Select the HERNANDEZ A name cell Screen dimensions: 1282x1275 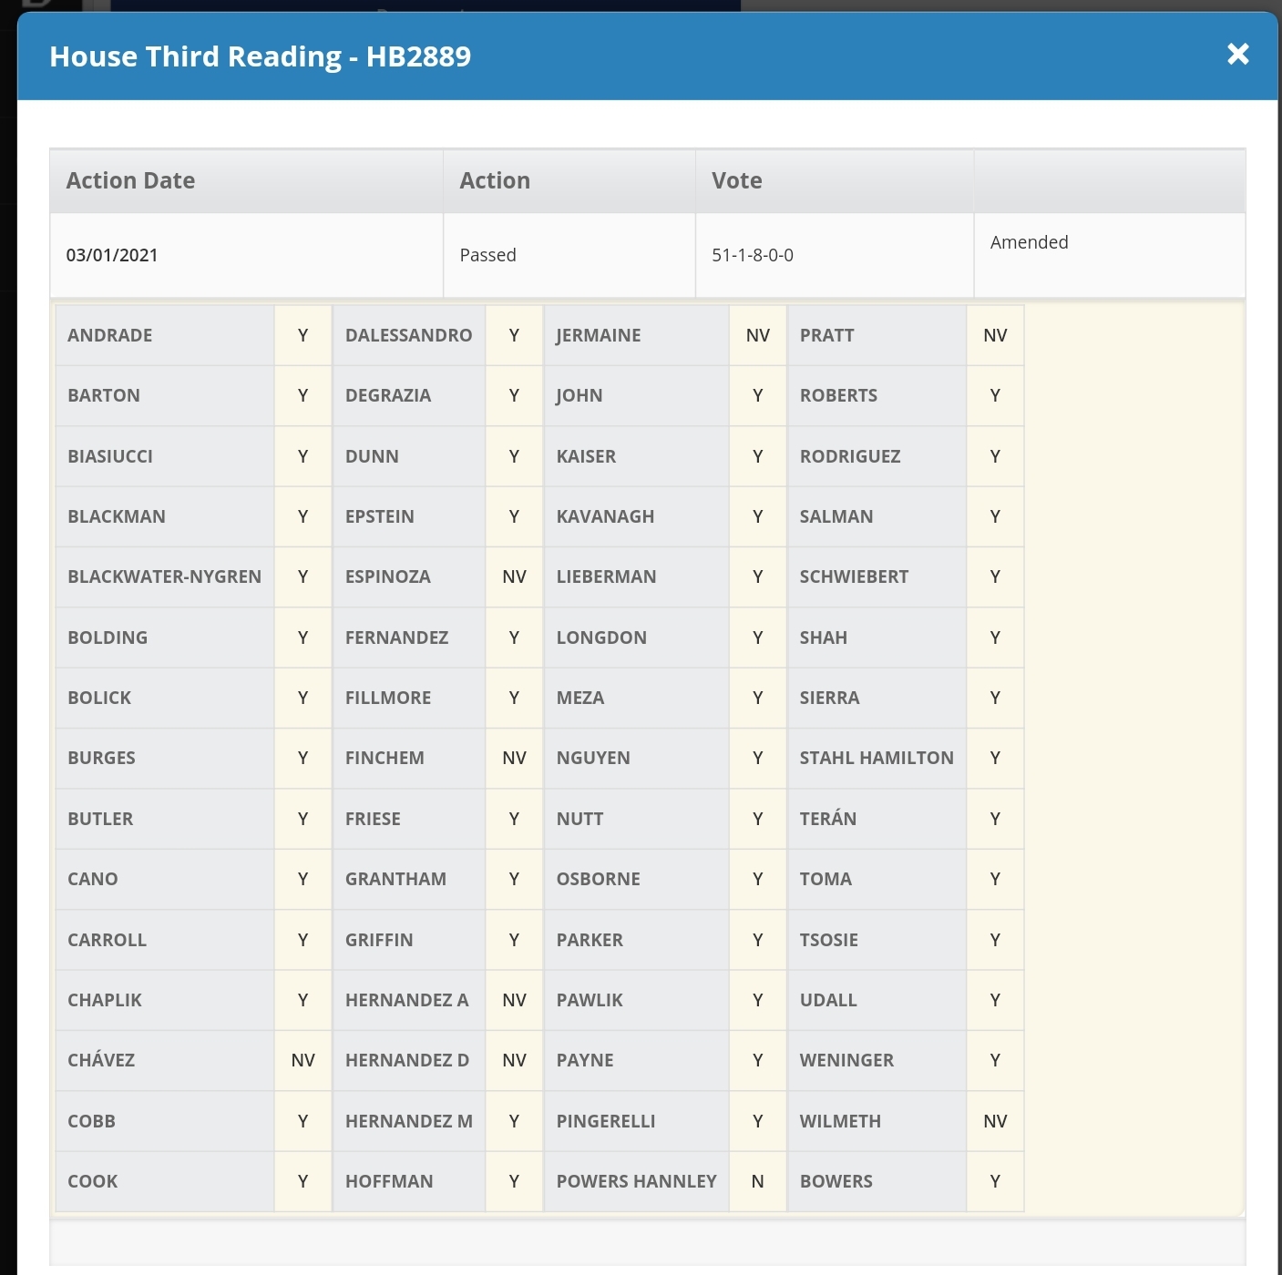point(409,1000)
